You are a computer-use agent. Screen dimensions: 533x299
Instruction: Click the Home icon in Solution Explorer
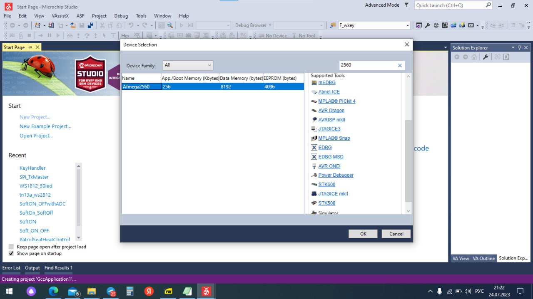[474, 57]
